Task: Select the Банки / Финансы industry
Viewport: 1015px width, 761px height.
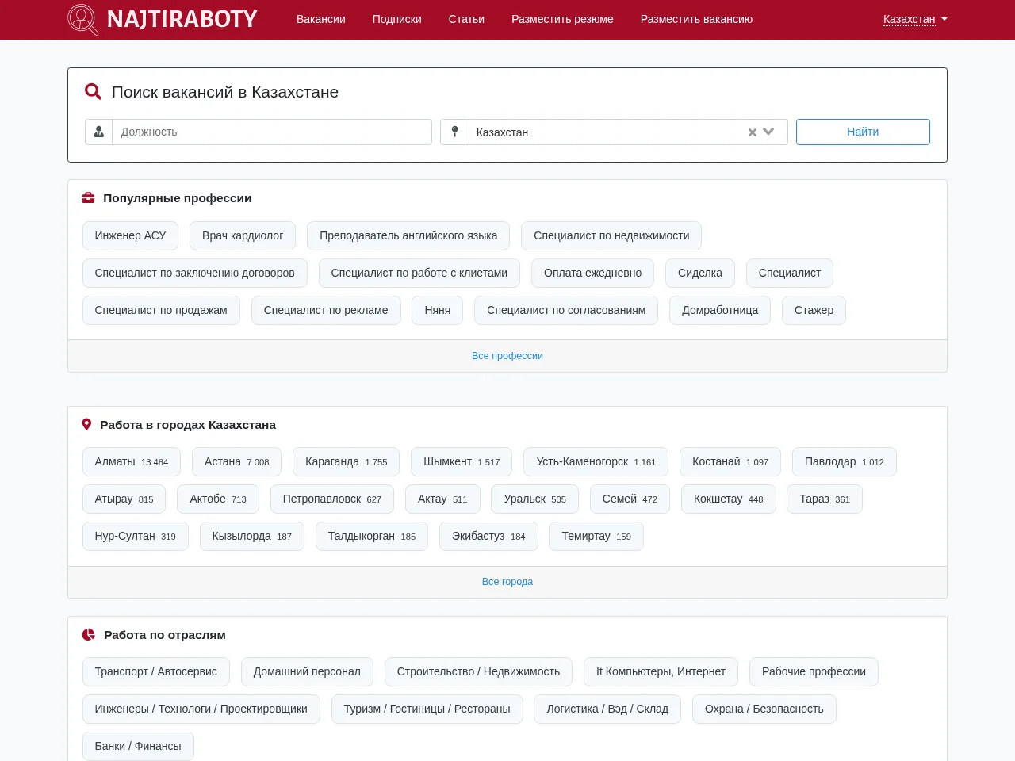Action: pos(138,746)
